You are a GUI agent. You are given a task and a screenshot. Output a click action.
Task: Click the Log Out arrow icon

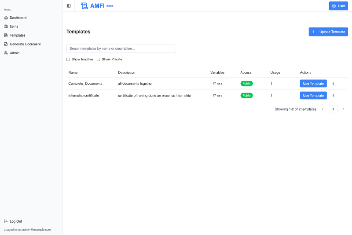[x=6, y=221]
